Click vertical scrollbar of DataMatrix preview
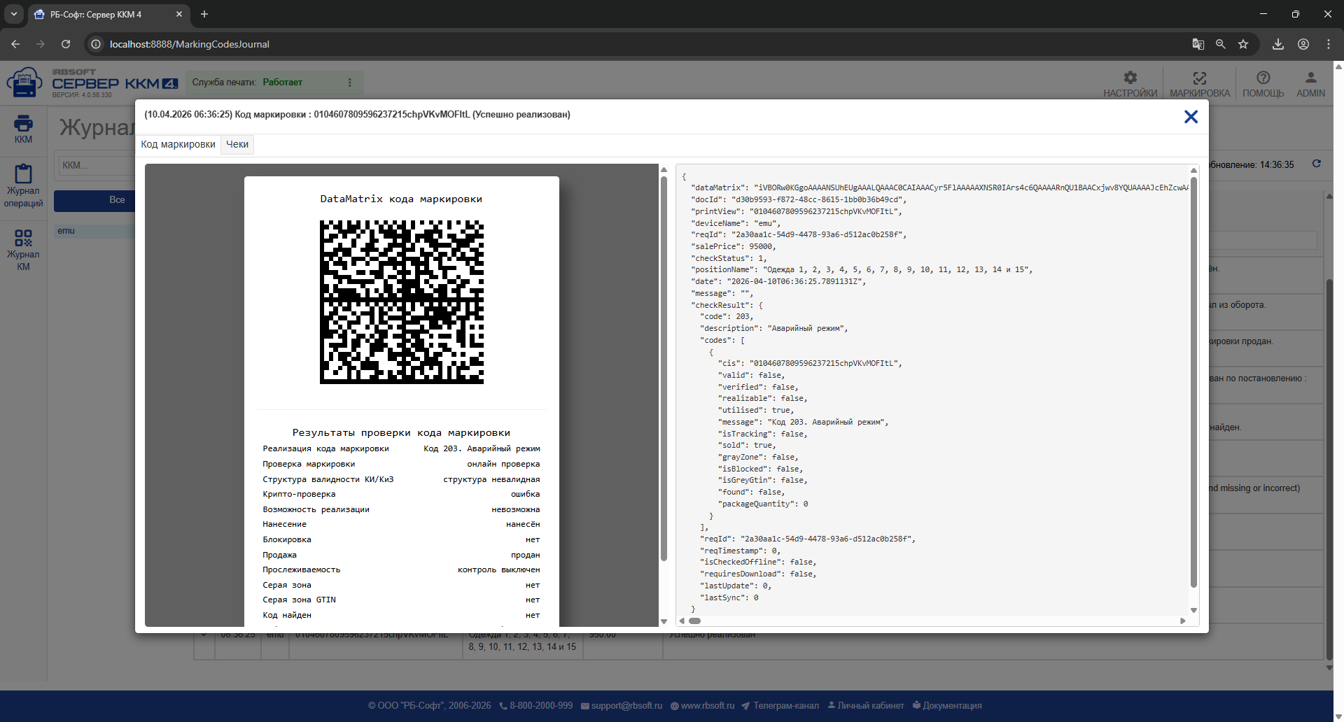 664,368
